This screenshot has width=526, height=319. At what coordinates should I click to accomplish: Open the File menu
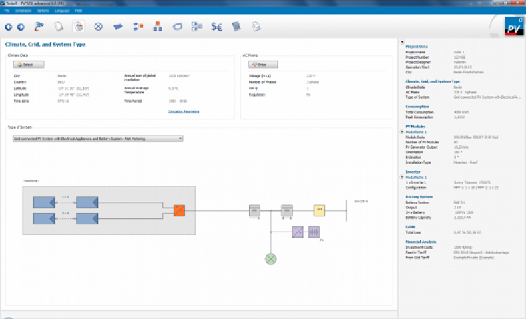pyautogui.click(x=7, y=11)
